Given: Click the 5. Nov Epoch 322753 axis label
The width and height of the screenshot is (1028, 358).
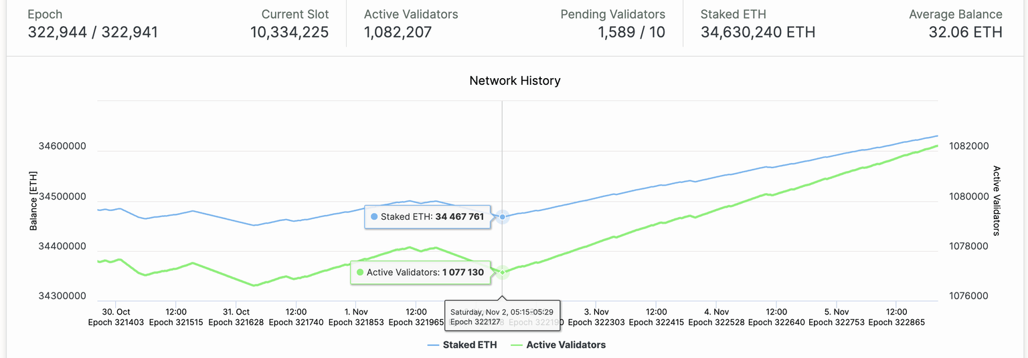Looking at the screenshot, I should (837, 317).
